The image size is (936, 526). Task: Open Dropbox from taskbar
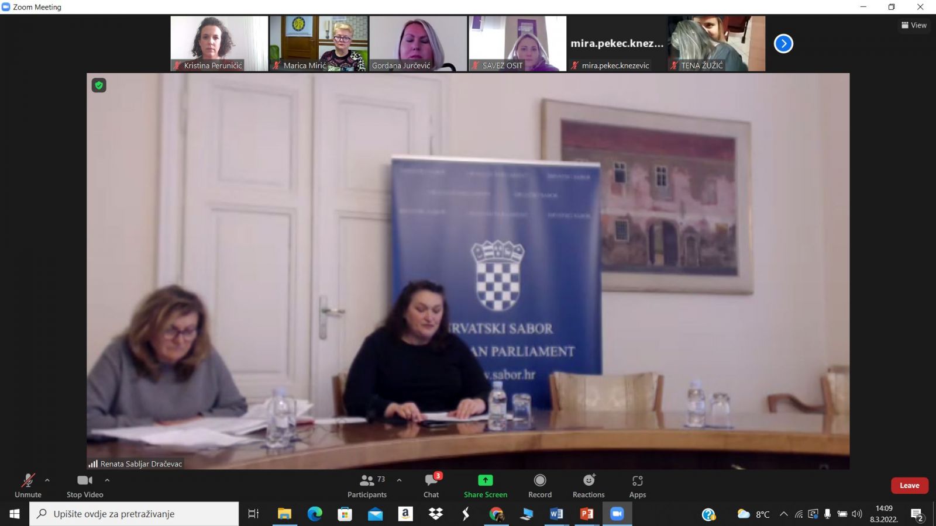[x=436, y=514]
